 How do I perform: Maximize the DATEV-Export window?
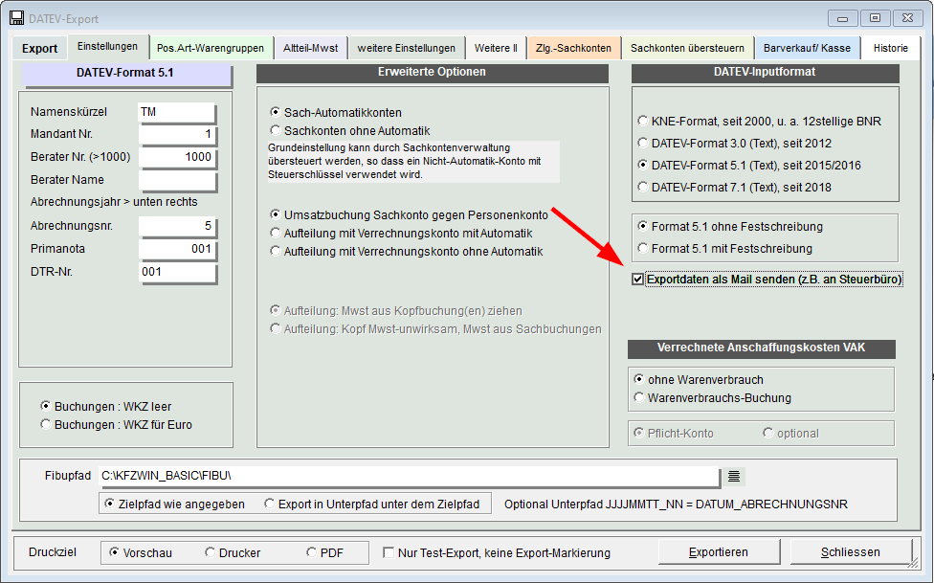click(x=875, y=18)
